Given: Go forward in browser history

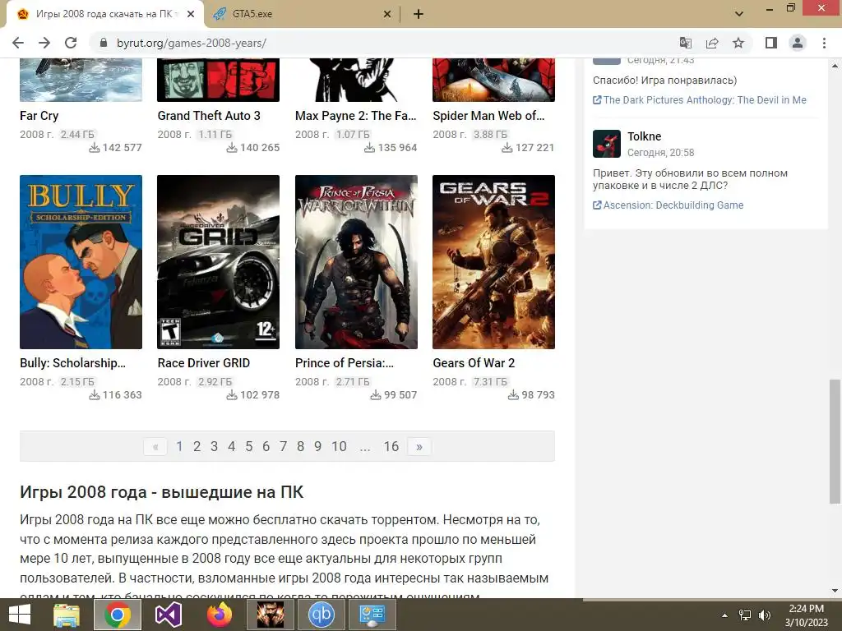Looking at the screenshot, I should (44, 43).
